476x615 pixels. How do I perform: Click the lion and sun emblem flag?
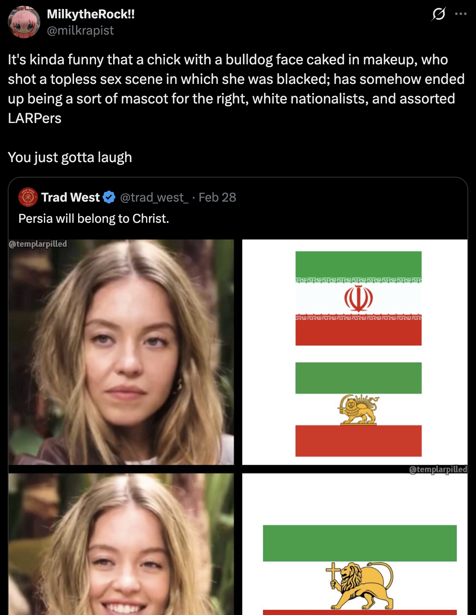tap(358, 409)
